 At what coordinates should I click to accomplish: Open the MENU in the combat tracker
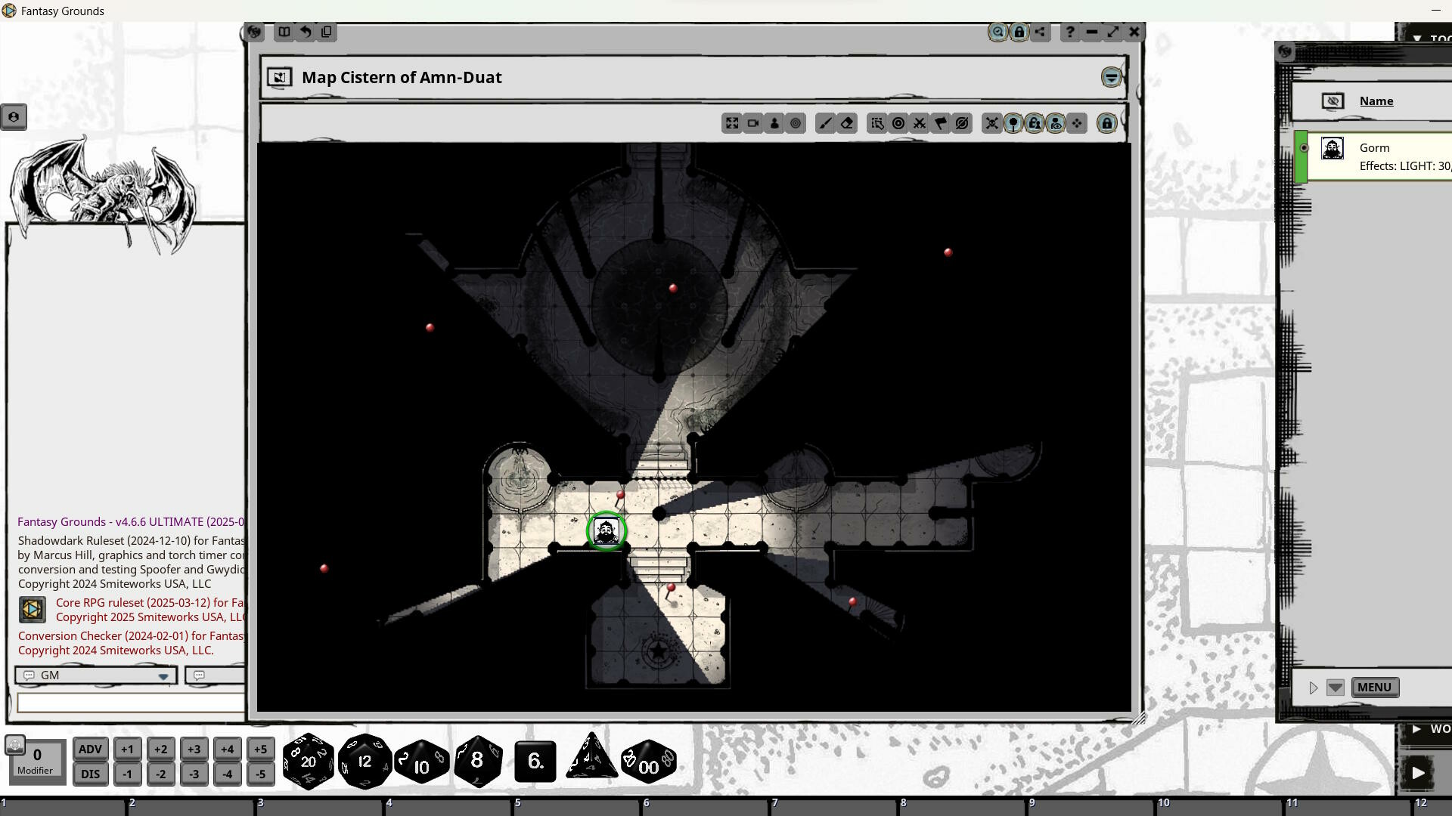(x=1374, y=688)
